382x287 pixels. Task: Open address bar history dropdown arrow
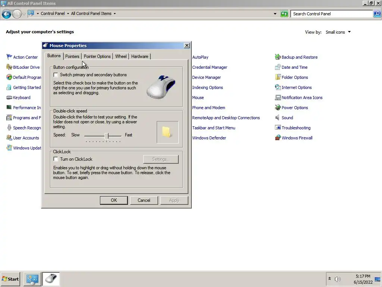coord(275,14)
